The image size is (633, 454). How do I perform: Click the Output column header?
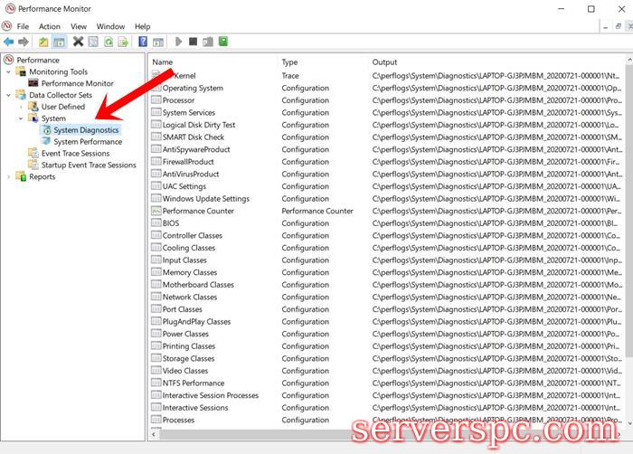click(x=384, y=61)
